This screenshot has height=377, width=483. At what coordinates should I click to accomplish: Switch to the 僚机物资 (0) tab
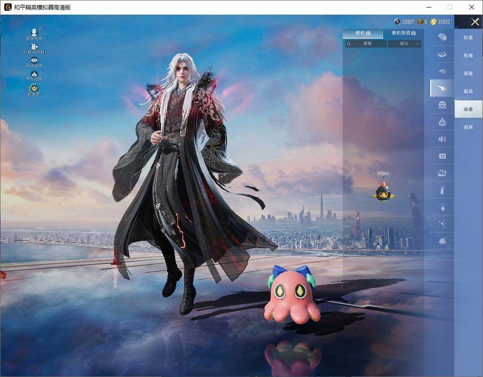403,33
